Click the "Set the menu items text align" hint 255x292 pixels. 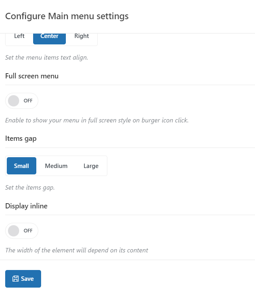pos(46,58)
